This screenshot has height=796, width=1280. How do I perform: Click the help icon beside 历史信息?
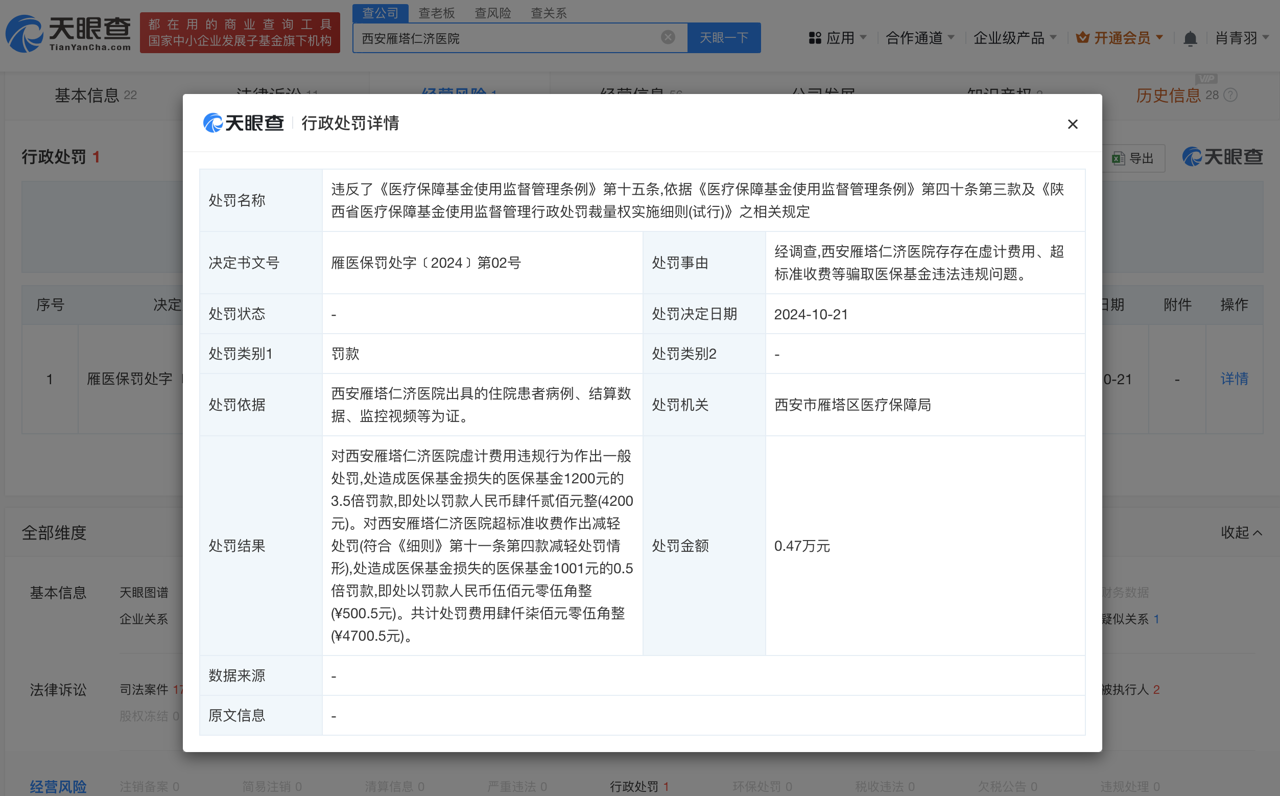[1230, 96]
